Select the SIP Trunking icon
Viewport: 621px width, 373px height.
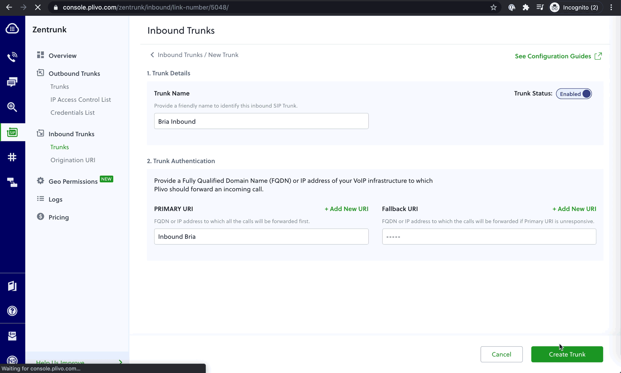(x=12, y=132)
